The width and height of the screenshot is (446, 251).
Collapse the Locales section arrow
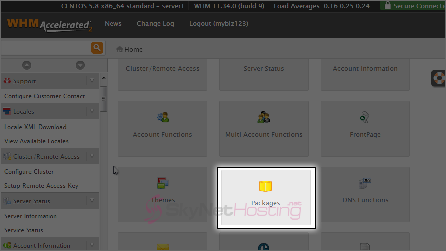click(92, 111)
